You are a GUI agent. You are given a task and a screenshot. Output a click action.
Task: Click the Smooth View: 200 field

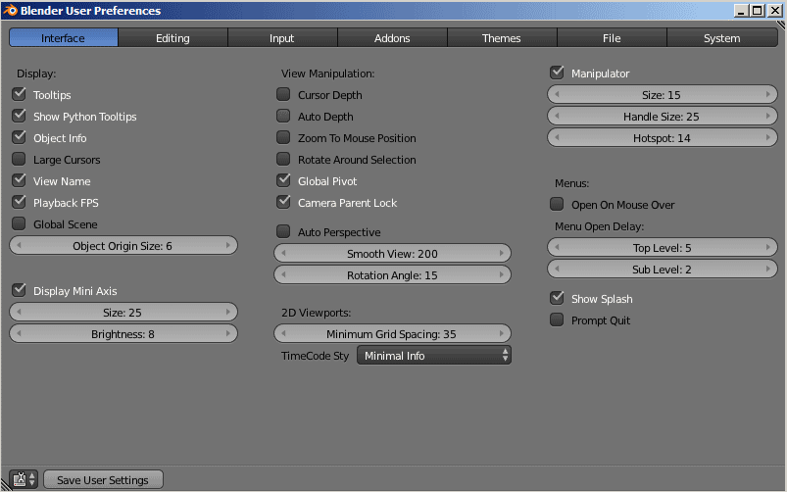[392, 254]
